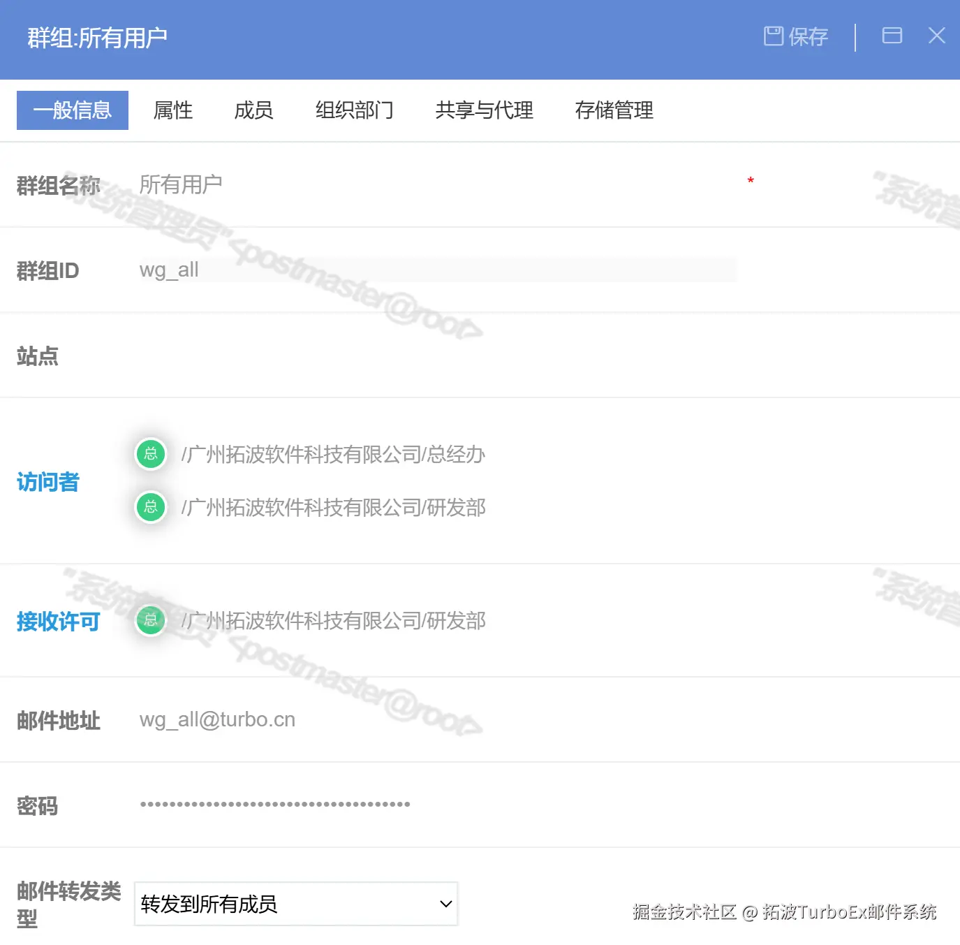Viewport: 960px width, 945px height.
Task: Click the window split icon beside 保存
Action: coord(892,36)
